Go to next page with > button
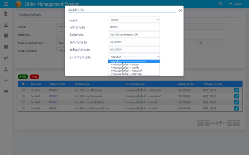 click(x=230, y=123)
